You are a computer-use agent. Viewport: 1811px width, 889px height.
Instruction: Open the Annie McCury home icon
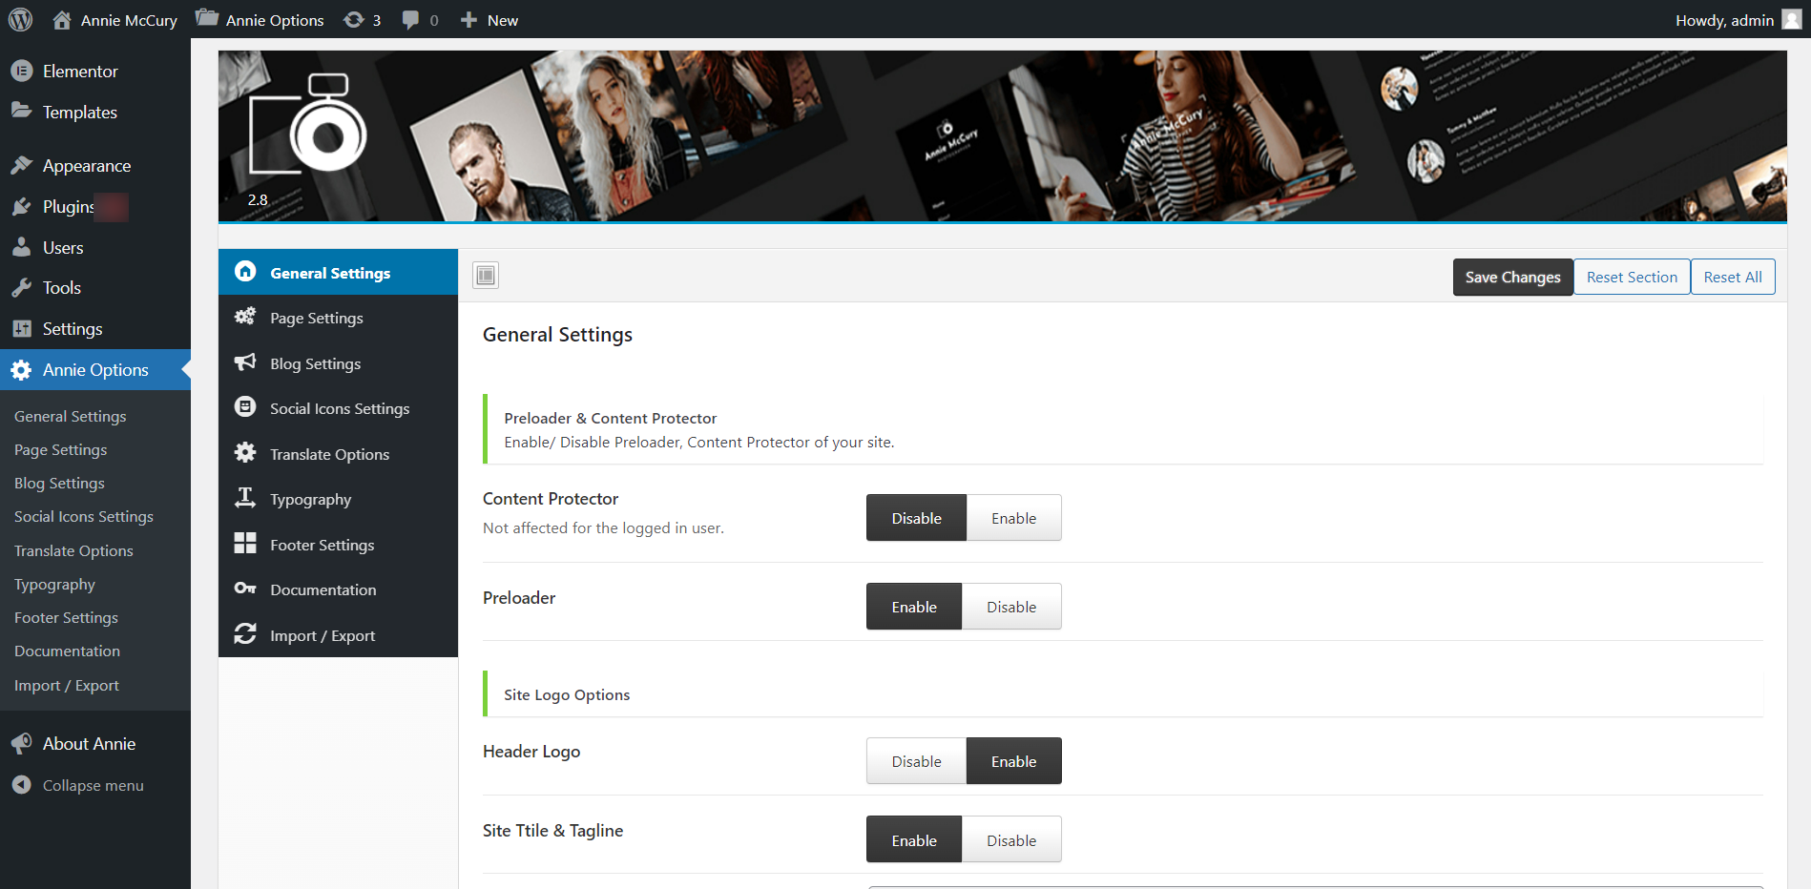pyautogui.click(x=62, y=20)
